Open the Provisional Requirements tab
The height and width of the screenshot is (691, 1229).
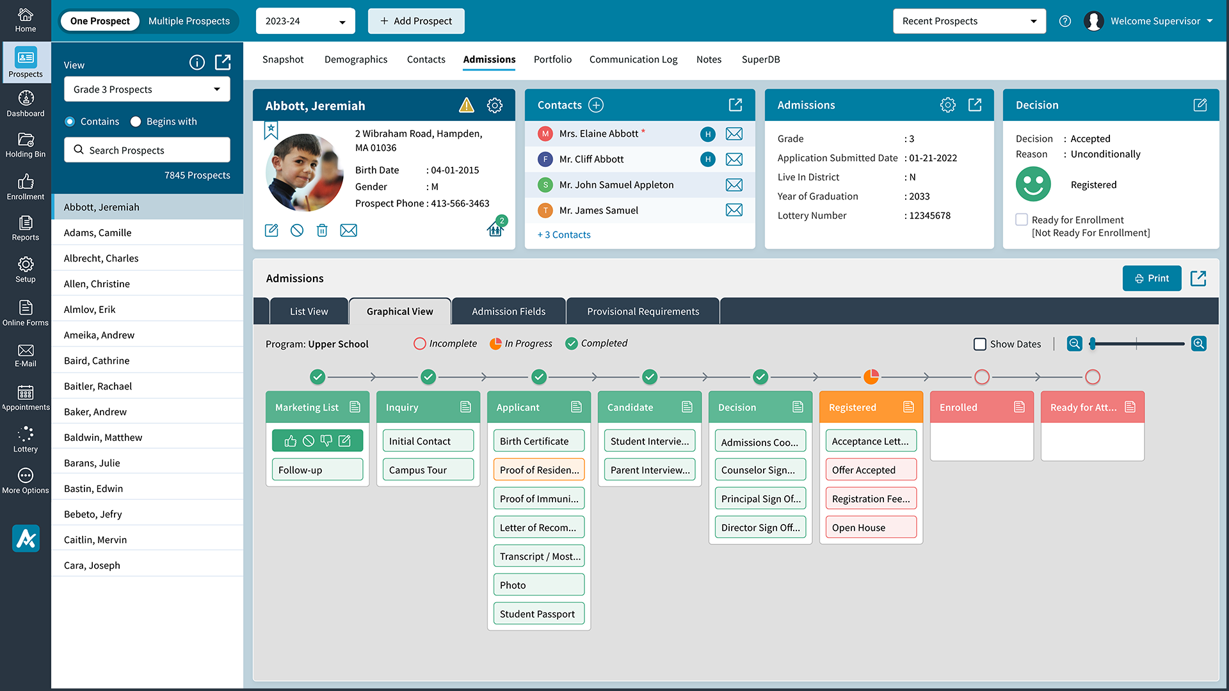click(x=643, y=312)
